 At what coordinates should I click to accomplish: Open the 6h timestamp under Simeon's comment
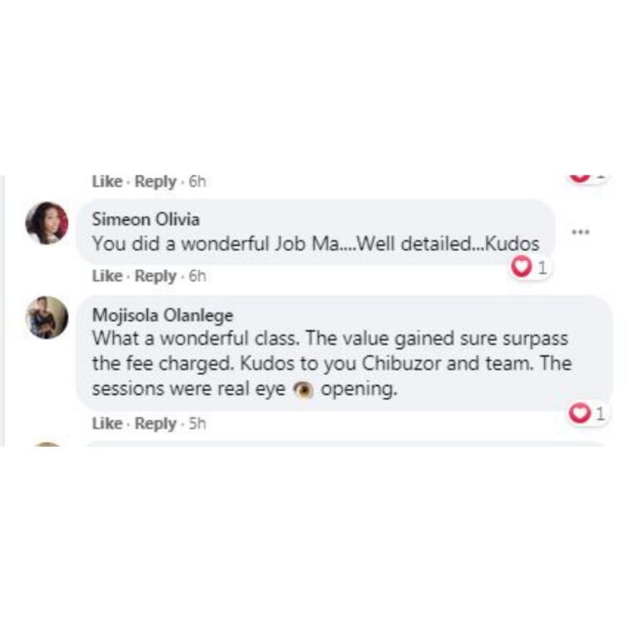pyautogui.click(x=197, y=276)
